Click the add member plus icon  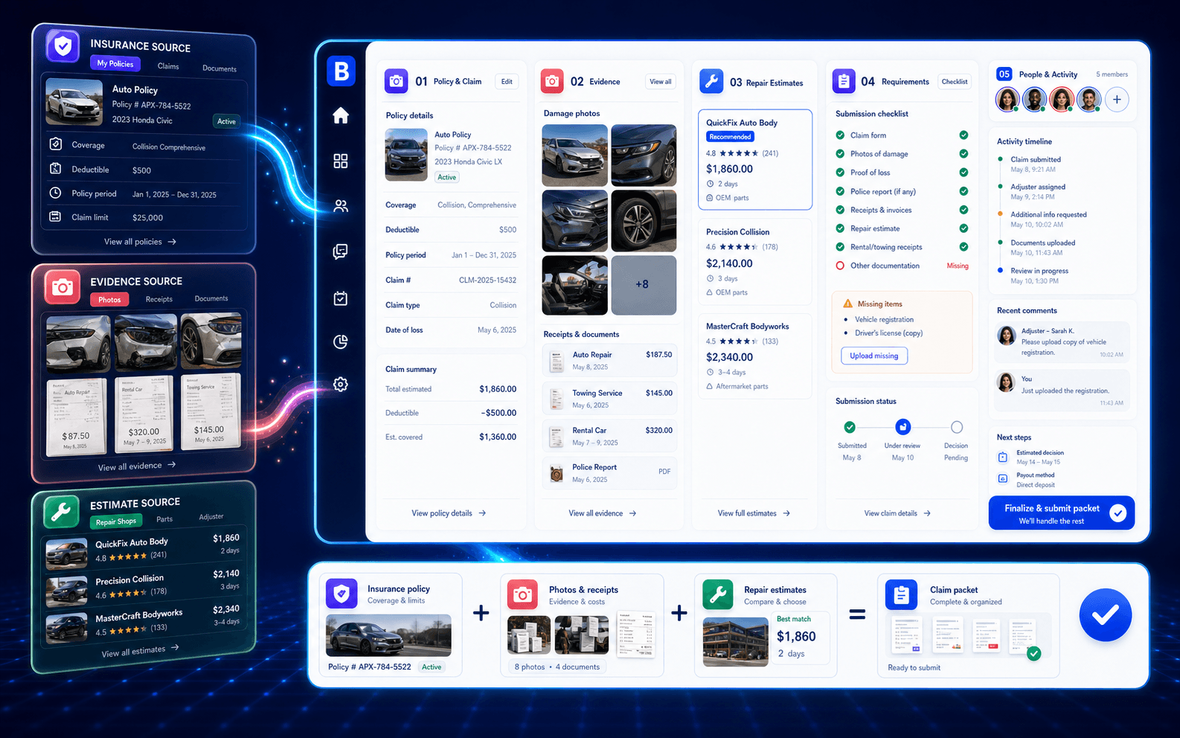pyautogui.click(x=1117, y=100)
